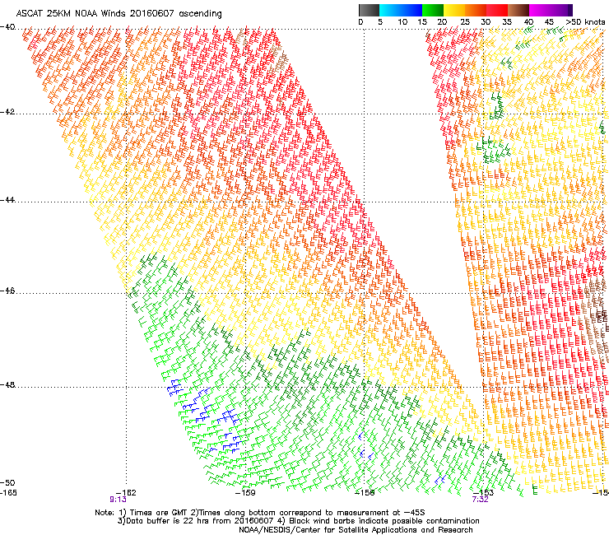Click the '-159' longitude label
The image size is (609, 535).
click(245, 493)
